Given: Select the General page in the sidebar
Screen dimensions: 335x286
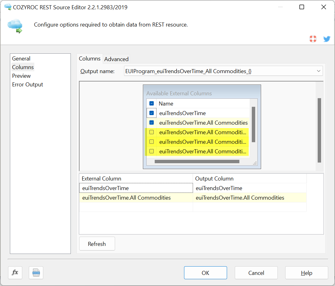Looking at the screenshot, I should 21,59.
